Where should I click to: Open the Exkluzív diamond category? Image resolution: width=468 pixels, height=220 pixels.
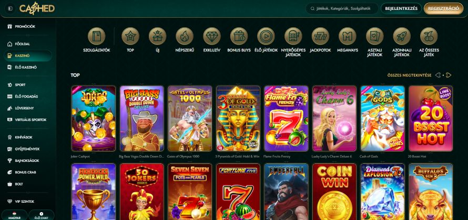[211, 36]
